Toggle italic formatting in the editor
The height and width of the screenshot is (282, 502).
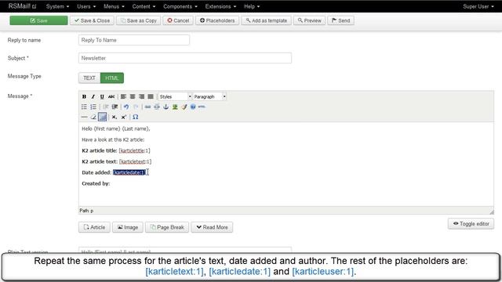(x=93, y=96)
